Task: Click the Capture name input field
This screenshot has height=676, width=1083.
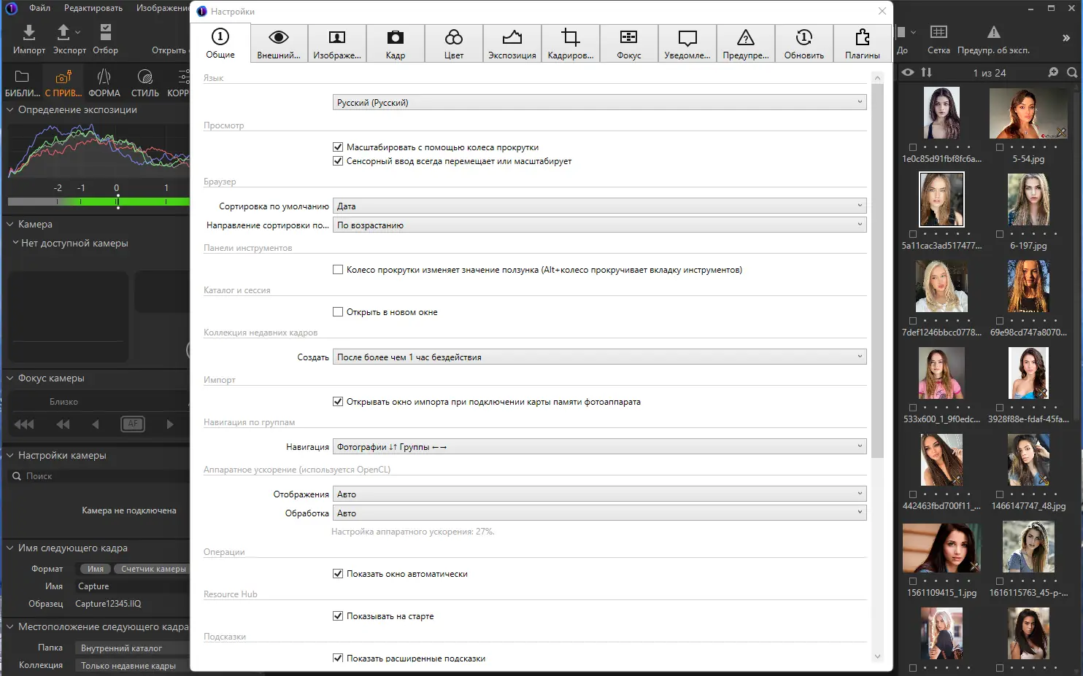Action: 131,586
